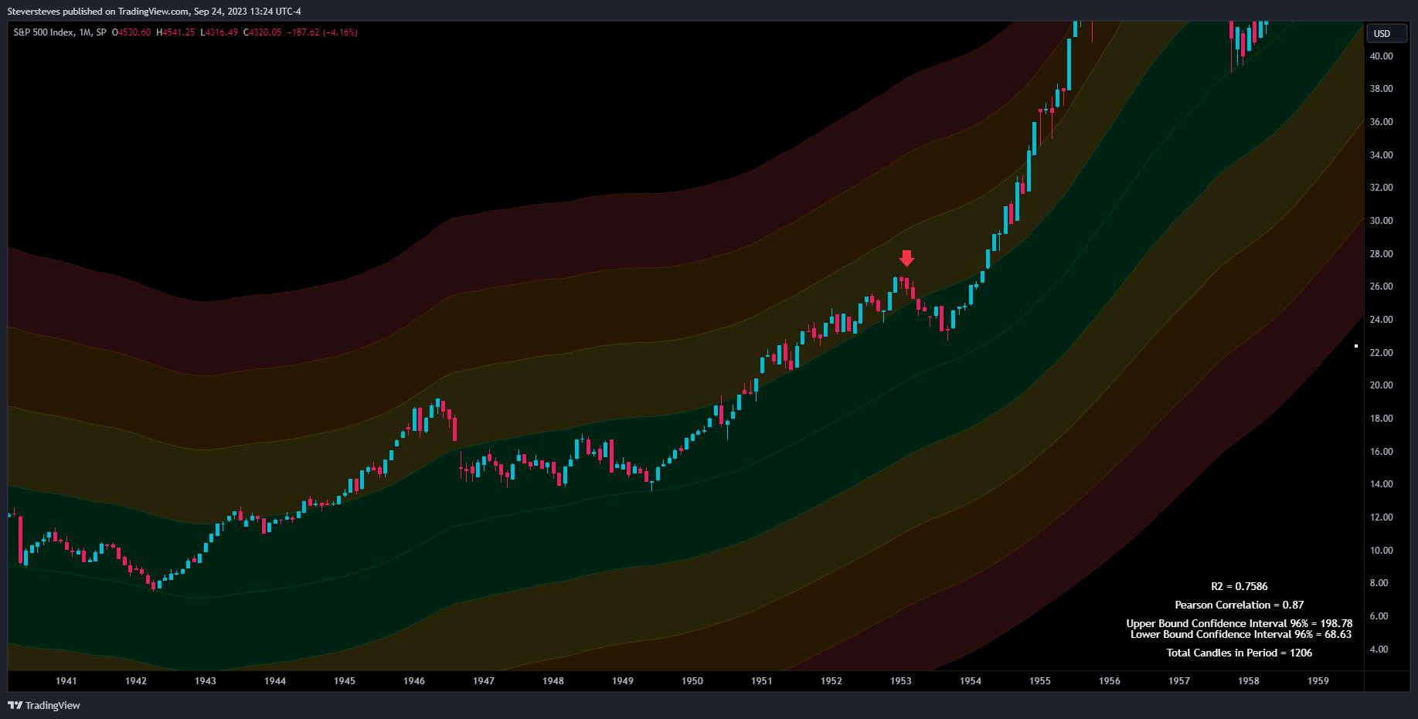The width and height of the screenshot is (1418, 719).
Task: Click the TradingView logo
Action: point(44,705)
